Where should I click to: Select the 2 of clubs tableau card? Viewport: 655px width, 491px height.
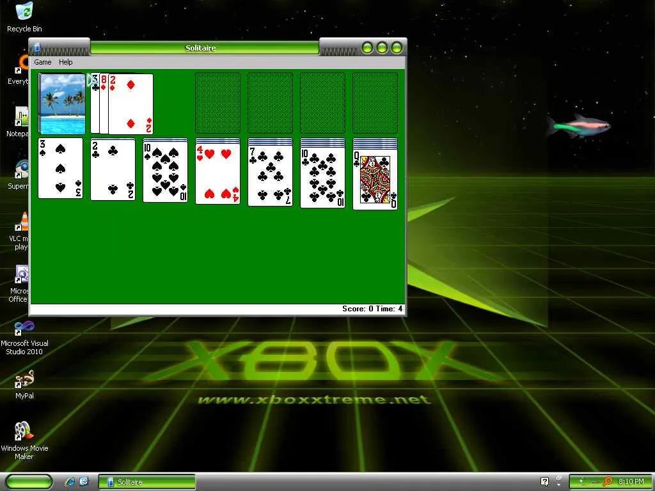[113, 169]
